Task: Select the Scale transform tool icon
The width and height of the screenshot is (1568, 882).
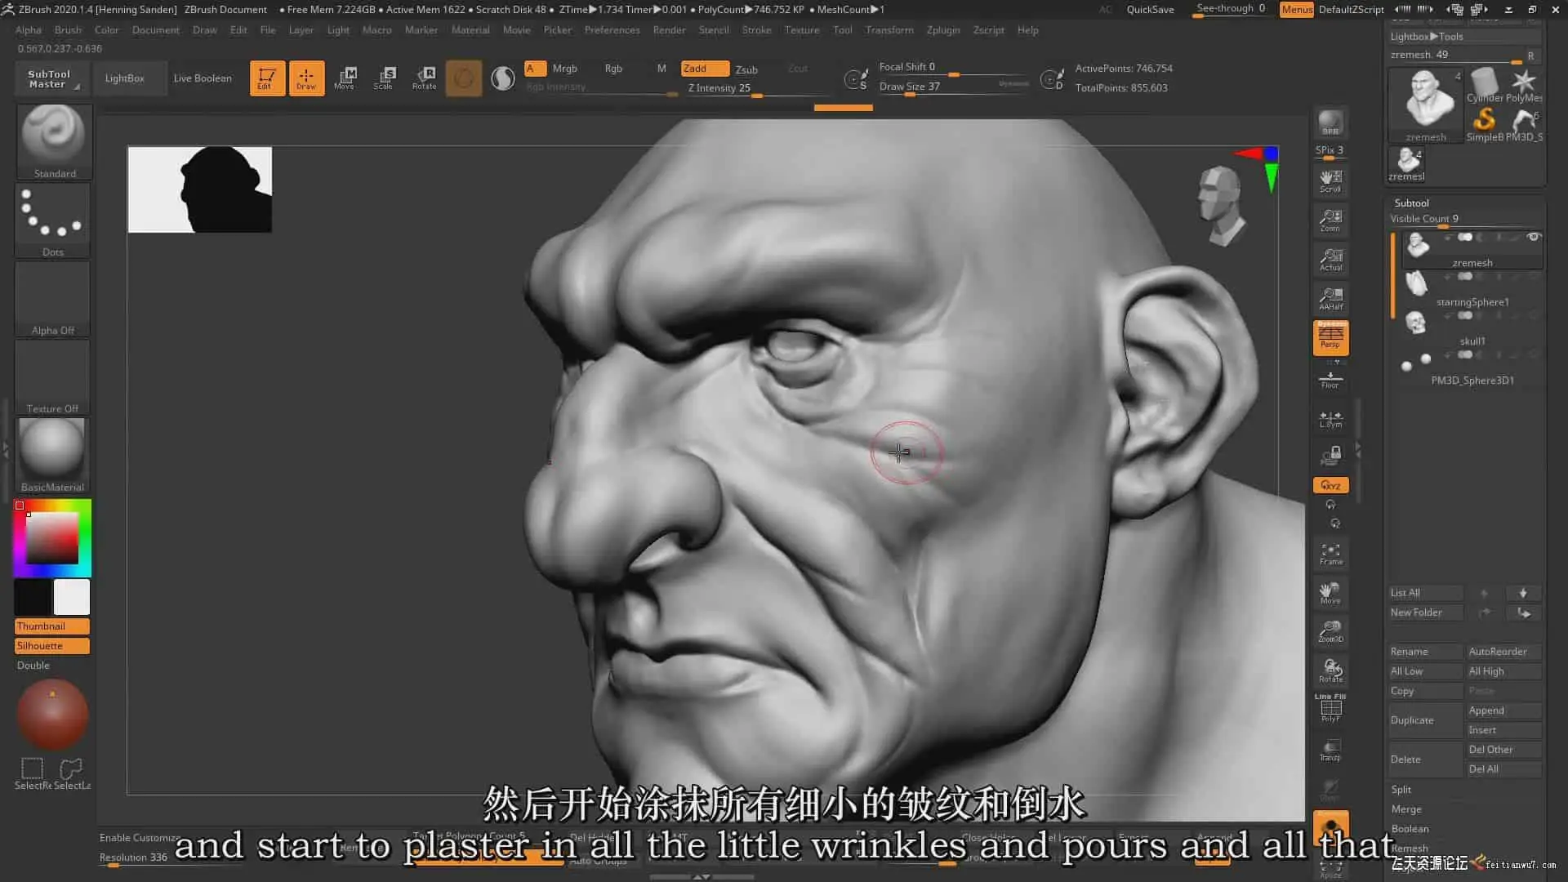Action: 384,78
